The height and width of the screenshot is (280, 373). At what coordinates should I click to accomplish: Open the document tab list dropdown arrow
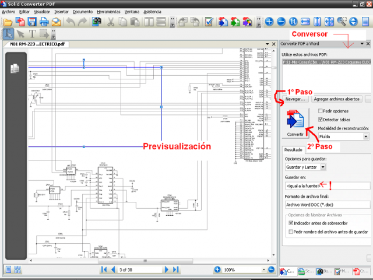(x=267, y=44)
